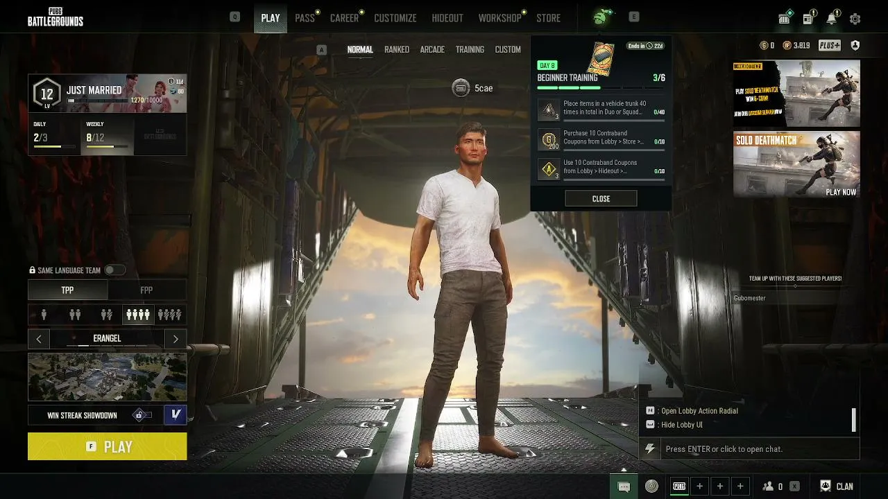Screen dimensions: 888x499
Task: Click the first plus invite slot
Action: pos(700,487)
